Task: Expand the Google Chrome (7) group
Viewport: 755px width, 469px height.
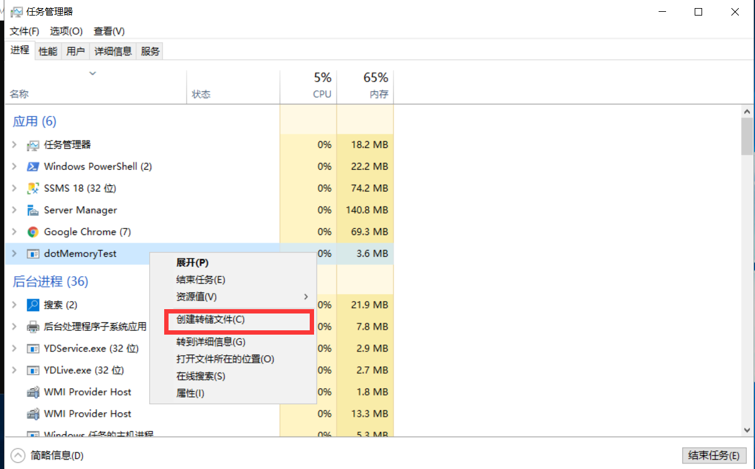Action: click(x=14, y=232)
